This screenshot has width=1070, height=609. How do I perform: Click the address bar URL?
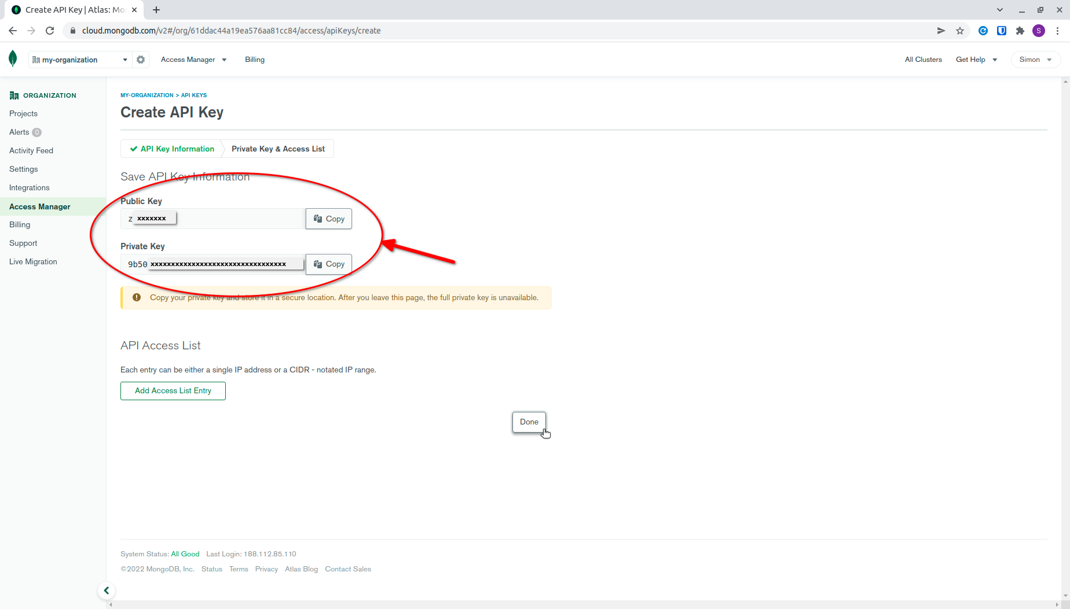(x=232, y=31)
